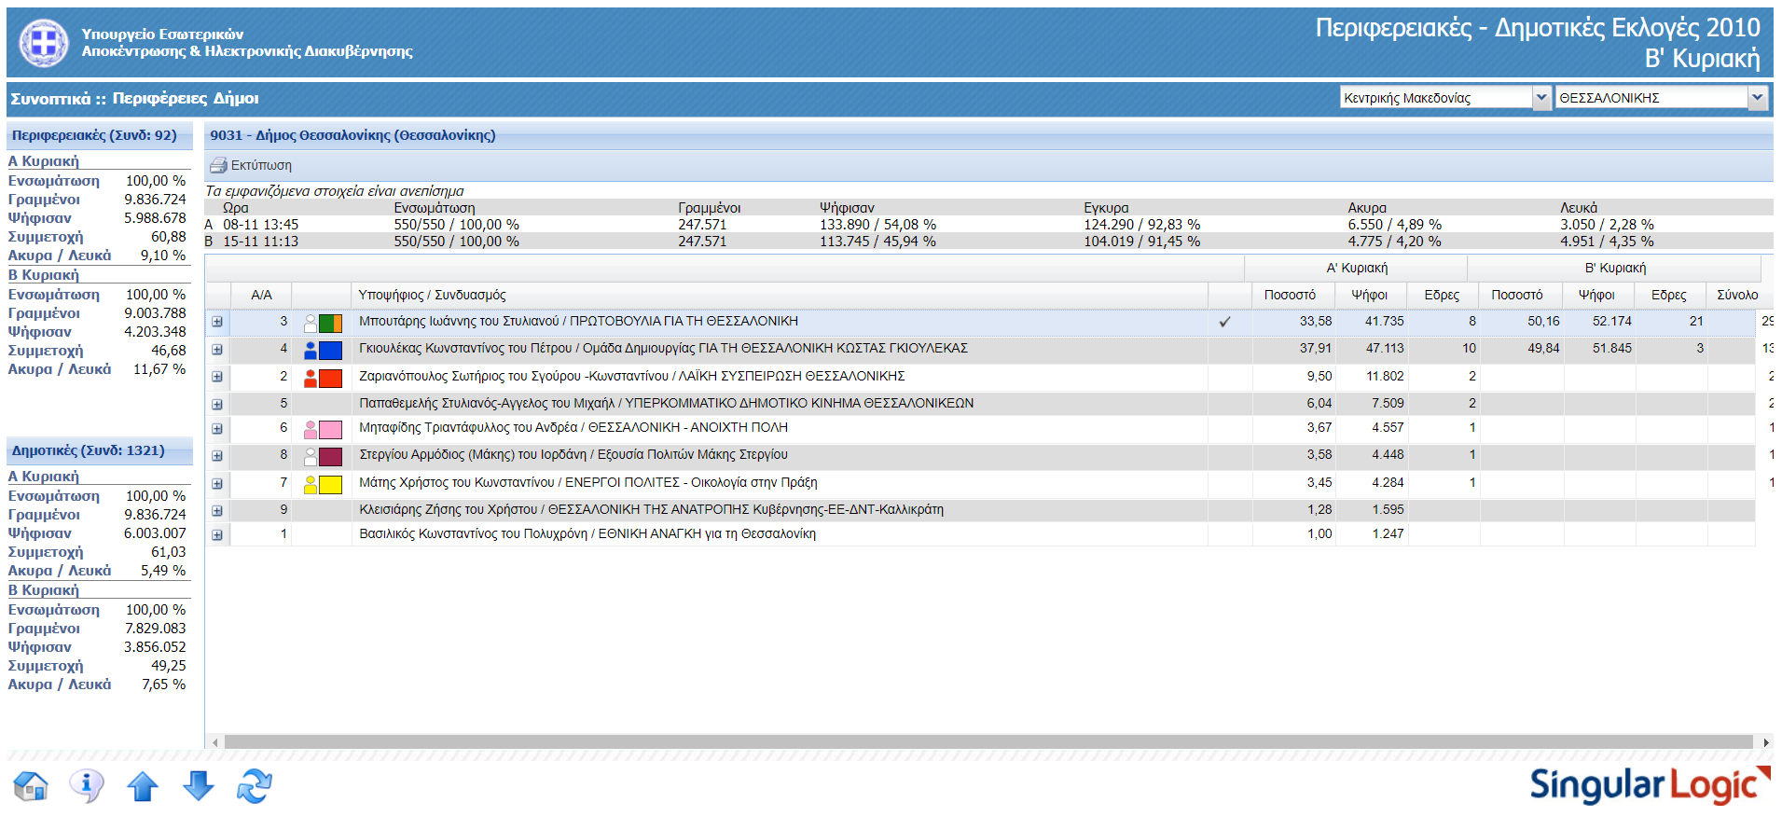Click the SingularLogic logo

click(x=1649, y=784)
